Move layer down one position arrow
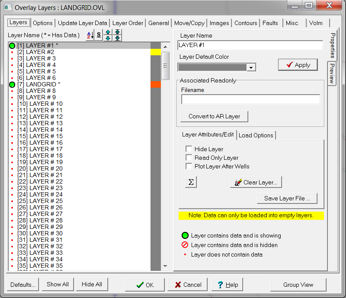Image resolution: width=346 pixels, height=298 pixels. point(108,38)
